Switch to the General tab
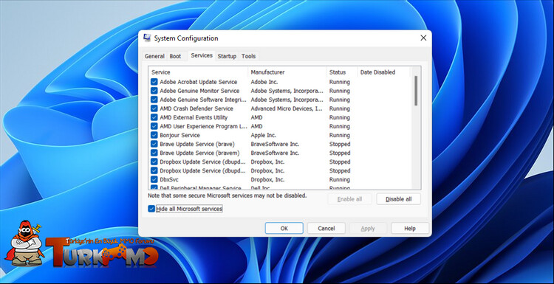This screenshot has width=554, height=284. (154, 56)
